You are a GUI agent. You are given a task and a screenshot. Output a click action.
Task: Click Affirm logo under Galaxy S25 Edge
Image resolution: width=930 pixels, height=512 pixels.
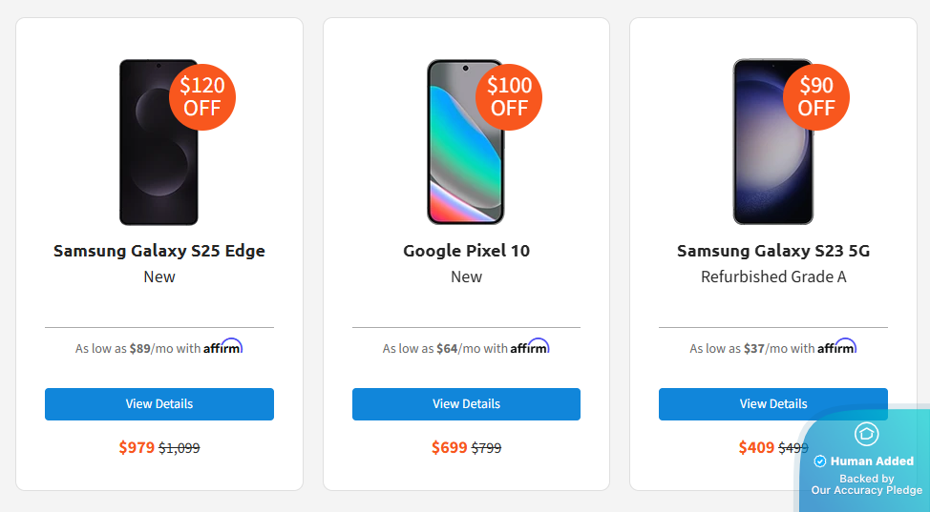tap(222, 347)
